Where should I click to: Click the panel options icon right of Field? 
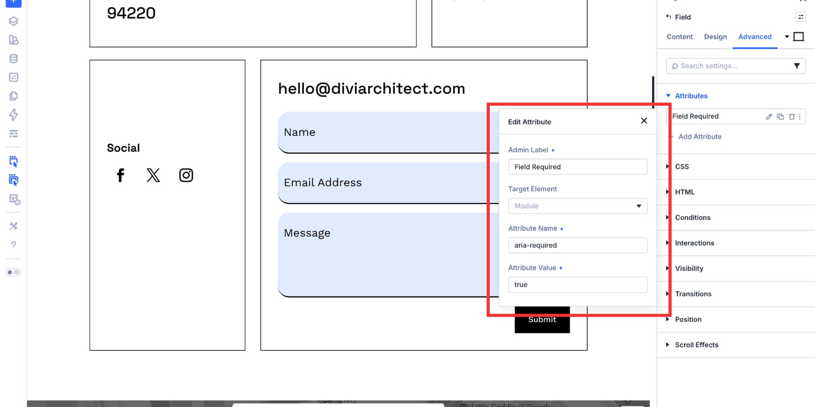pyautogui.click(x=801, y=17)
